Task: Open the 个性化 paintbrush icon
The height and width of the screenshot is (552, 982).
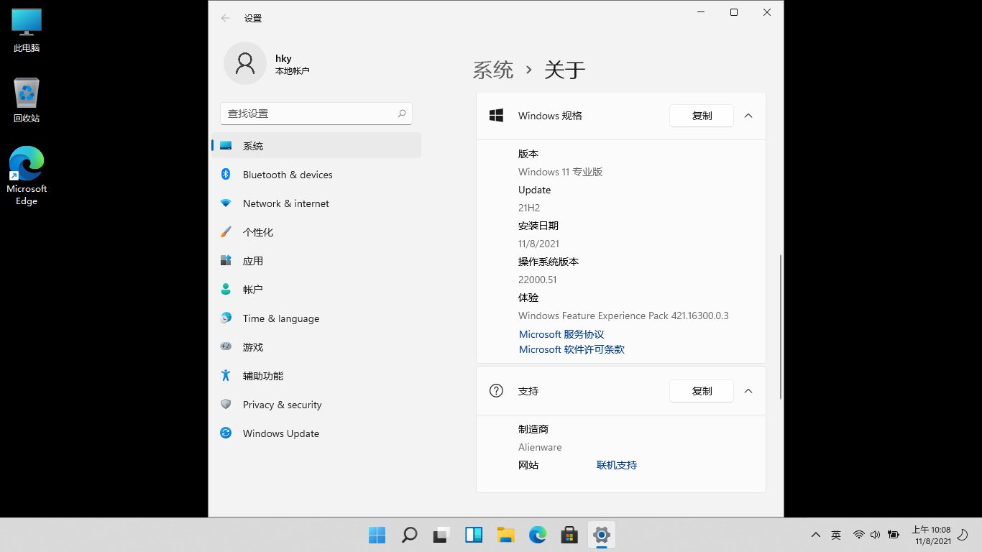Action: tap(226, 231)
